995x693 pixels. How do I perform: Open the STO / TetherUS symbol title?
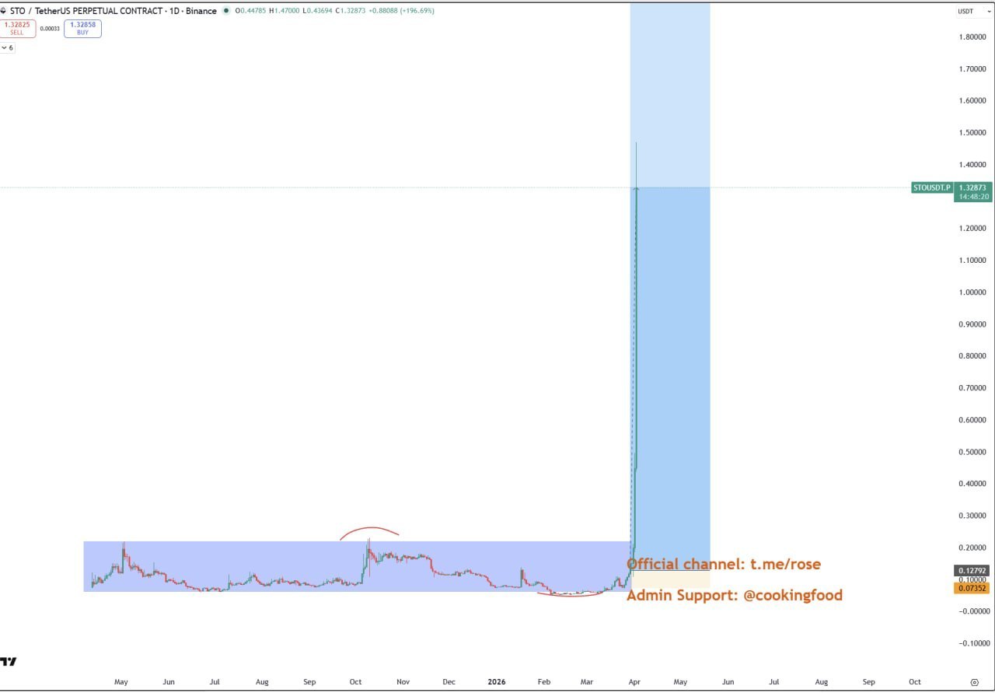pos(113,11)
